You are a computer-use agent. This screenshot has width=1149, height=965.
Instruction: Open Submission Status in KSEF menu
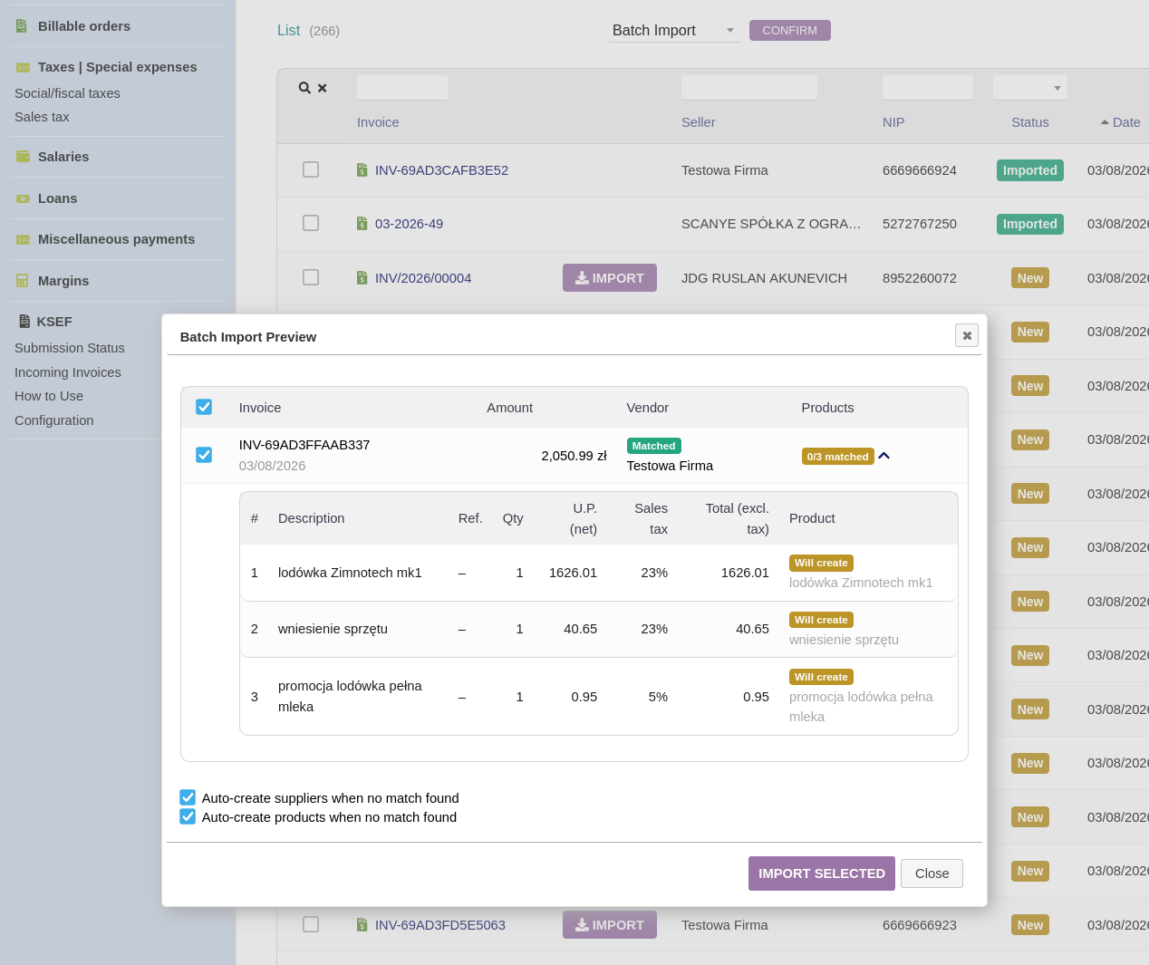[70, 348]
